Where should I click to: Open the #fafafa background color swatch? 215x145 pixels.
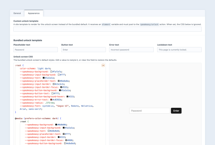[51, 72]
